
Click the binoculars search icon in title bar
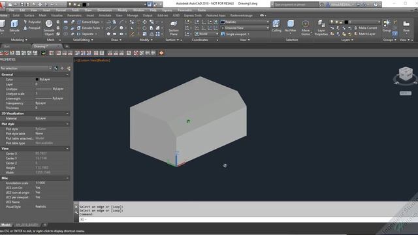(322, 5)
